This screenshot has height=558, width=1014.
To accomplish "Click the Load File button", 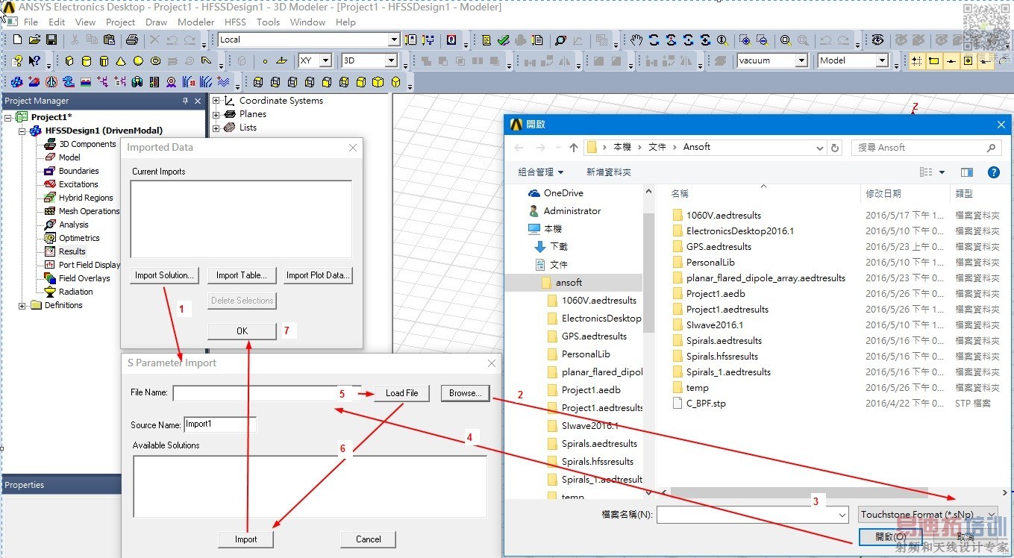I will pos(401,393).
